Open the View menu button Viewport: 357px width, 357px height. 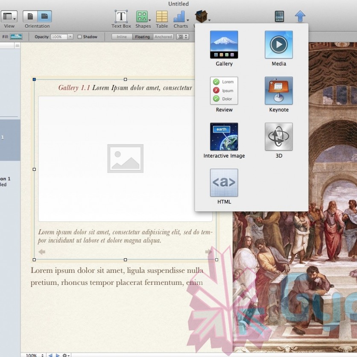pos(9,17)
